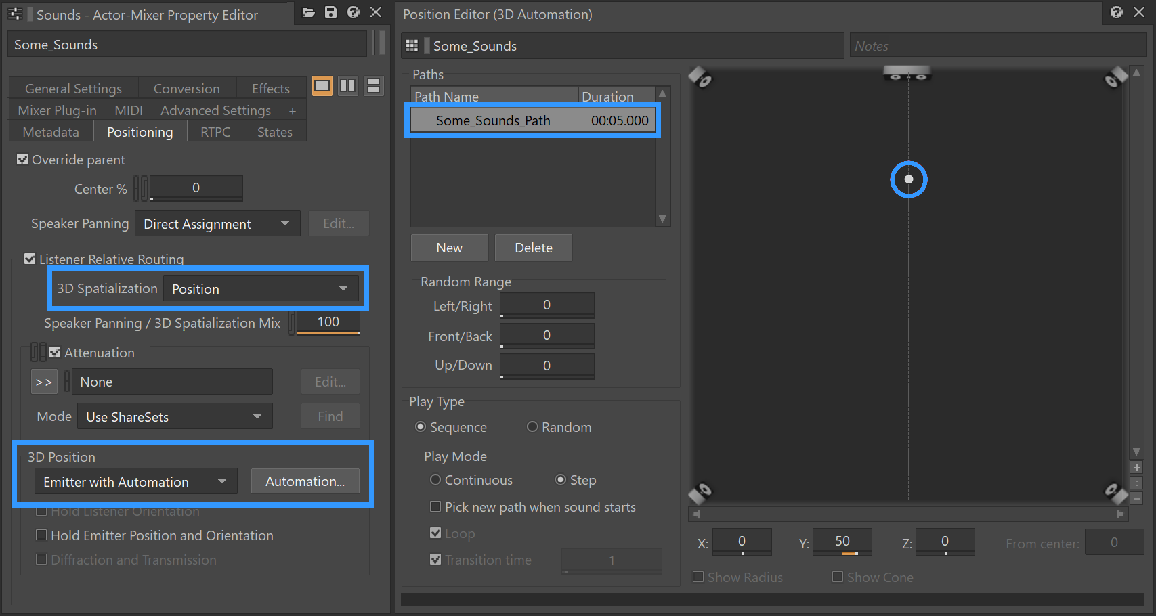The height and width of the screenshot is (616, 1156).
Task: Open a project file with the folder icon
Action: tap(309, 12)
